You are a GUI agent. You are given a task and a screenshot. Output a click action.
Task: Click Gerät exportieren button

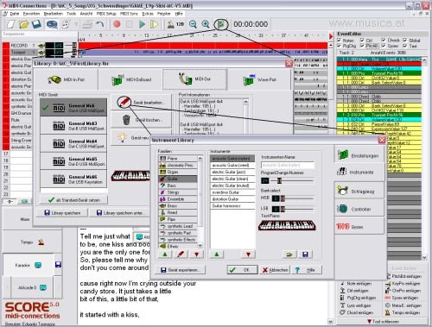180,270
